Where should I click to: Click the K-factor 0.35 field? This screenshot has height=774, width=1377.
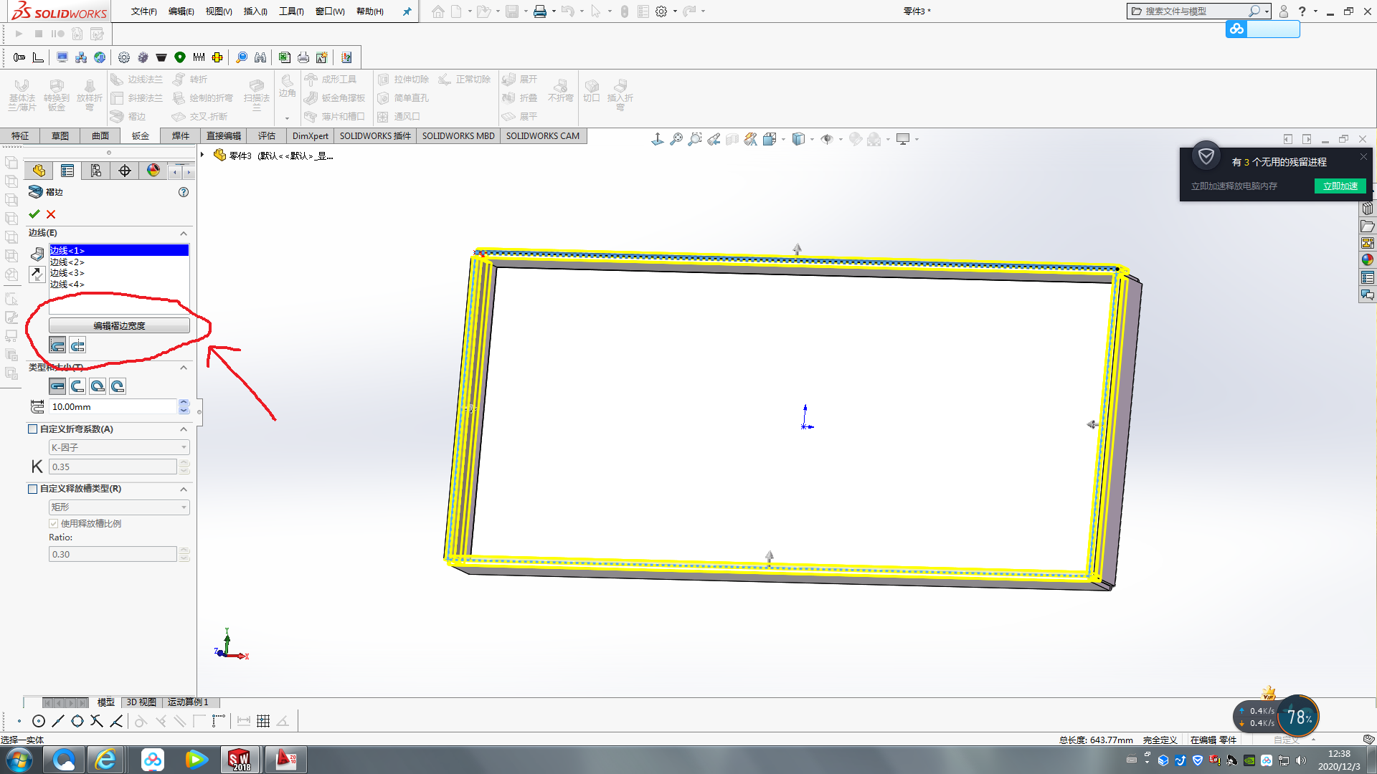click(x=113, y=467)
